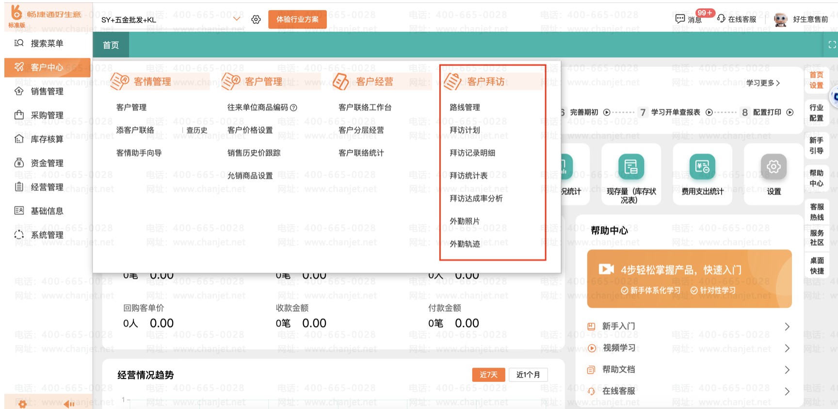
Task: Click play icon after 完善期初 step
Action: [x=607, y=112]
